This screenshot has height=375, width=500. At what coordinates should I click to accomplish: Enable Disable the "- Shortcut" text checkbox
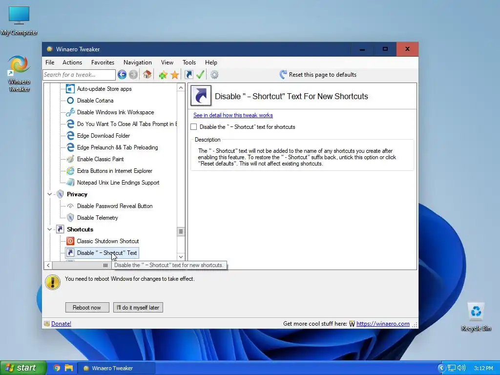coord(193,127)
